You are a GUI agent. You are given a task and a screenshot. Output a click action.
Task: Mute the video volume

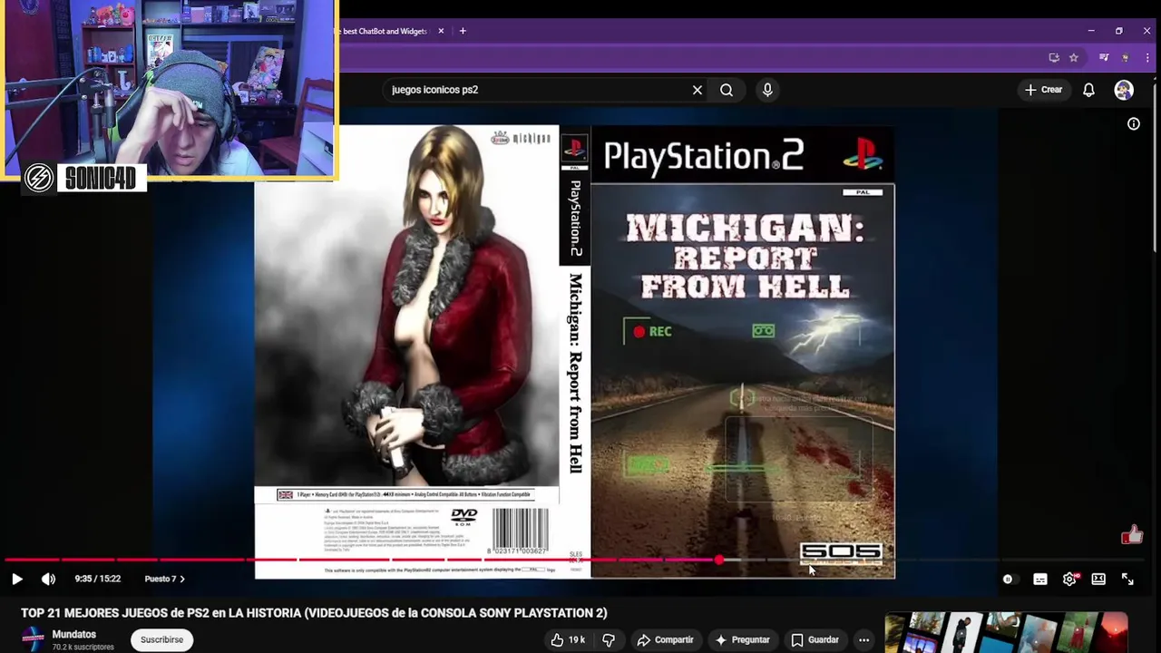48,579
